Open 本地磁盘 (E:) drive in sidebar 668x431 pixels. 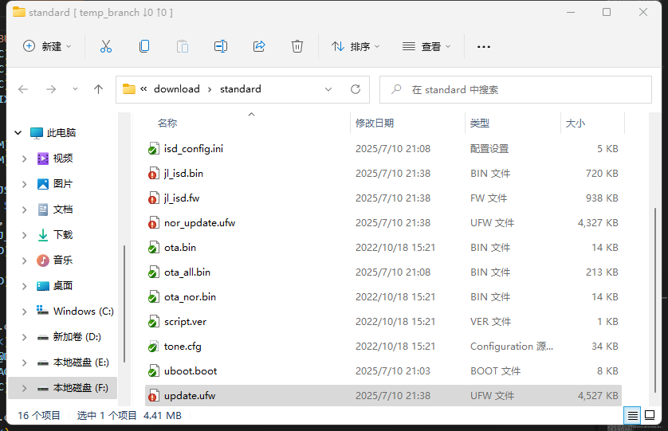73,362
